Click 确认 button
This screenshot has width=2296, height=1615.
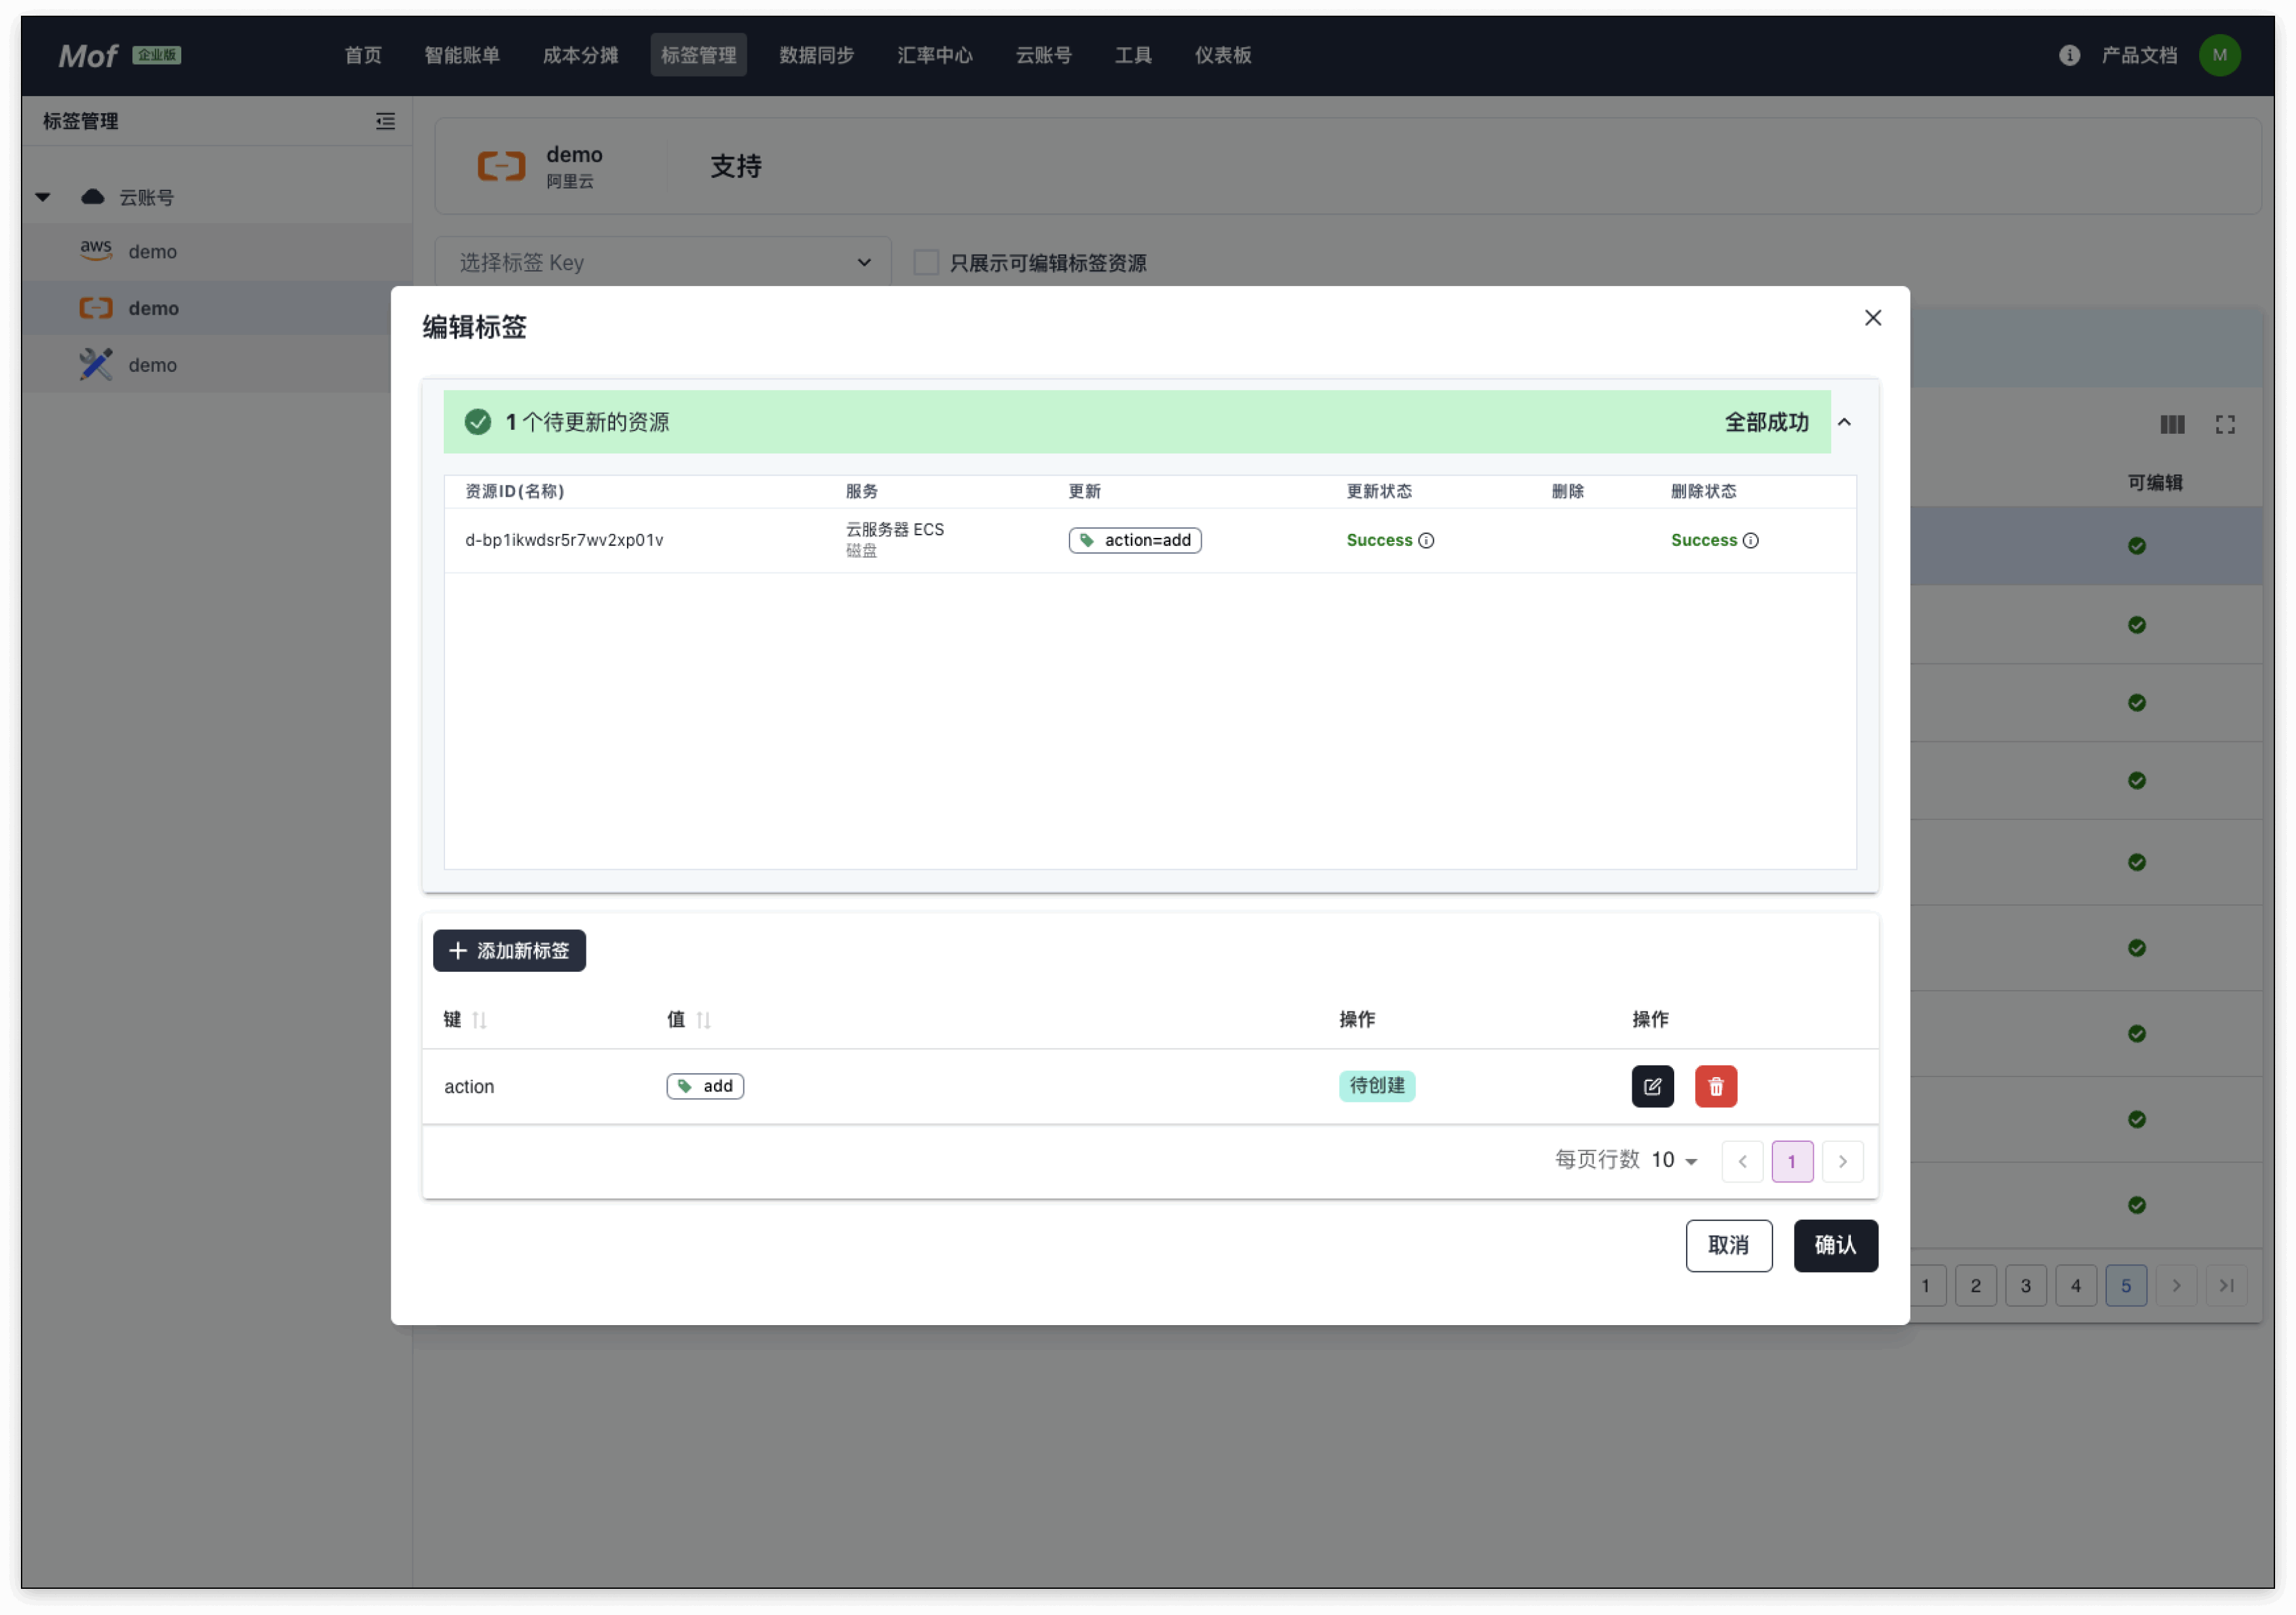1835,1245
